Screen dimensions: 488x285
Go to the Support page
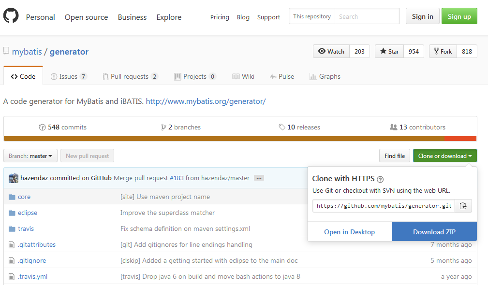[x=268, y=17]
